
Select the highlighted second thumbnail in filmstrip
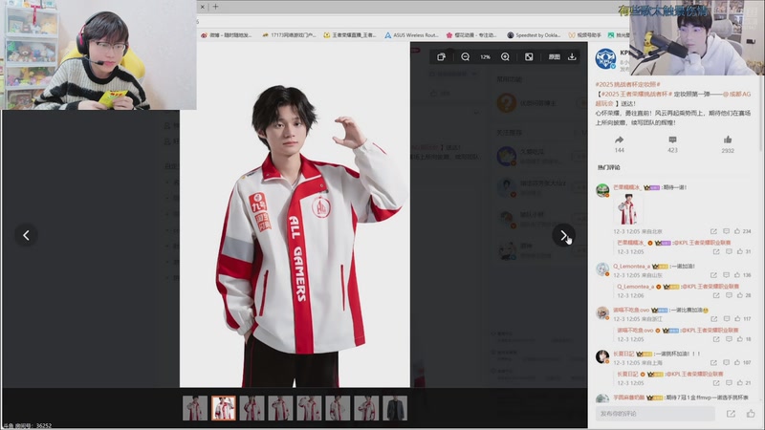[x=224, y=408]
